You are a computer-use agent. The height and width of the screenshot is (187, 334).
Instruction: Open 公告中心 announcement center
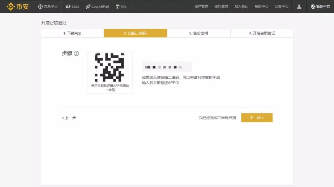[x=281, y=7]
